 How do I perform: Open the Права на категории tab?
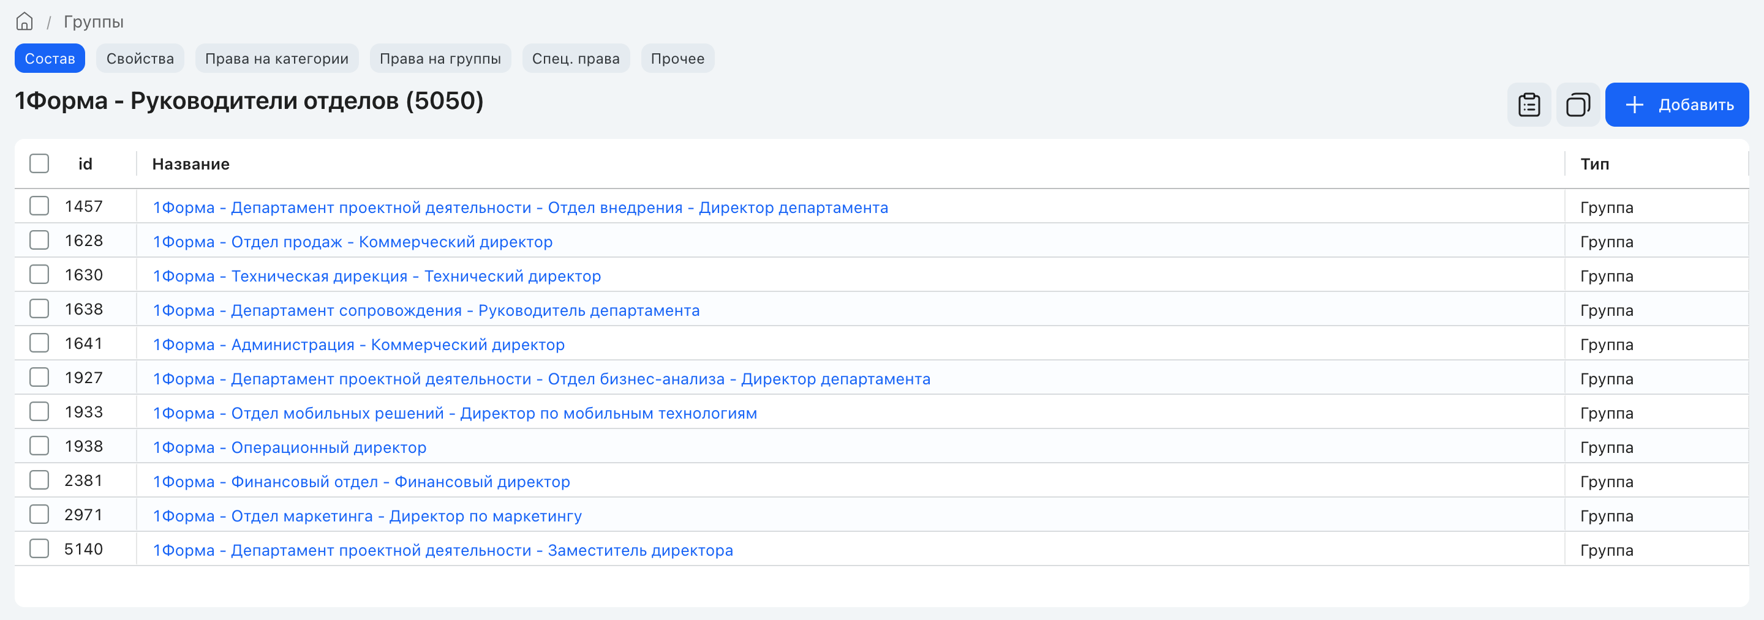click(277, 59)
